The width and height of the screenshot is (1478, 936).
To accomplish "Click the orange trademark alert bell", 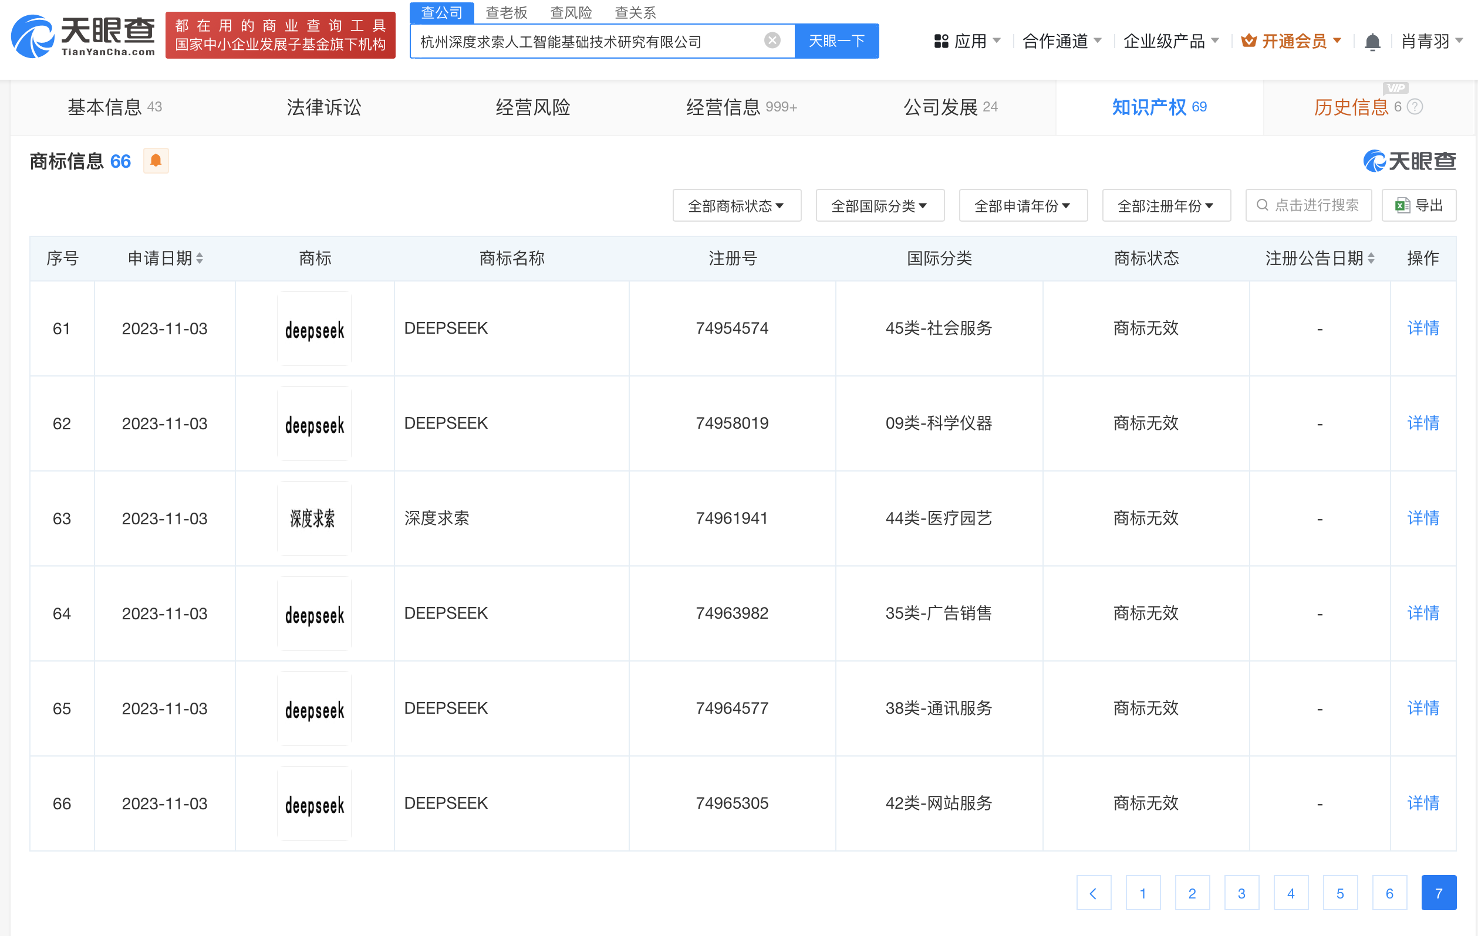I will point(156,161).
